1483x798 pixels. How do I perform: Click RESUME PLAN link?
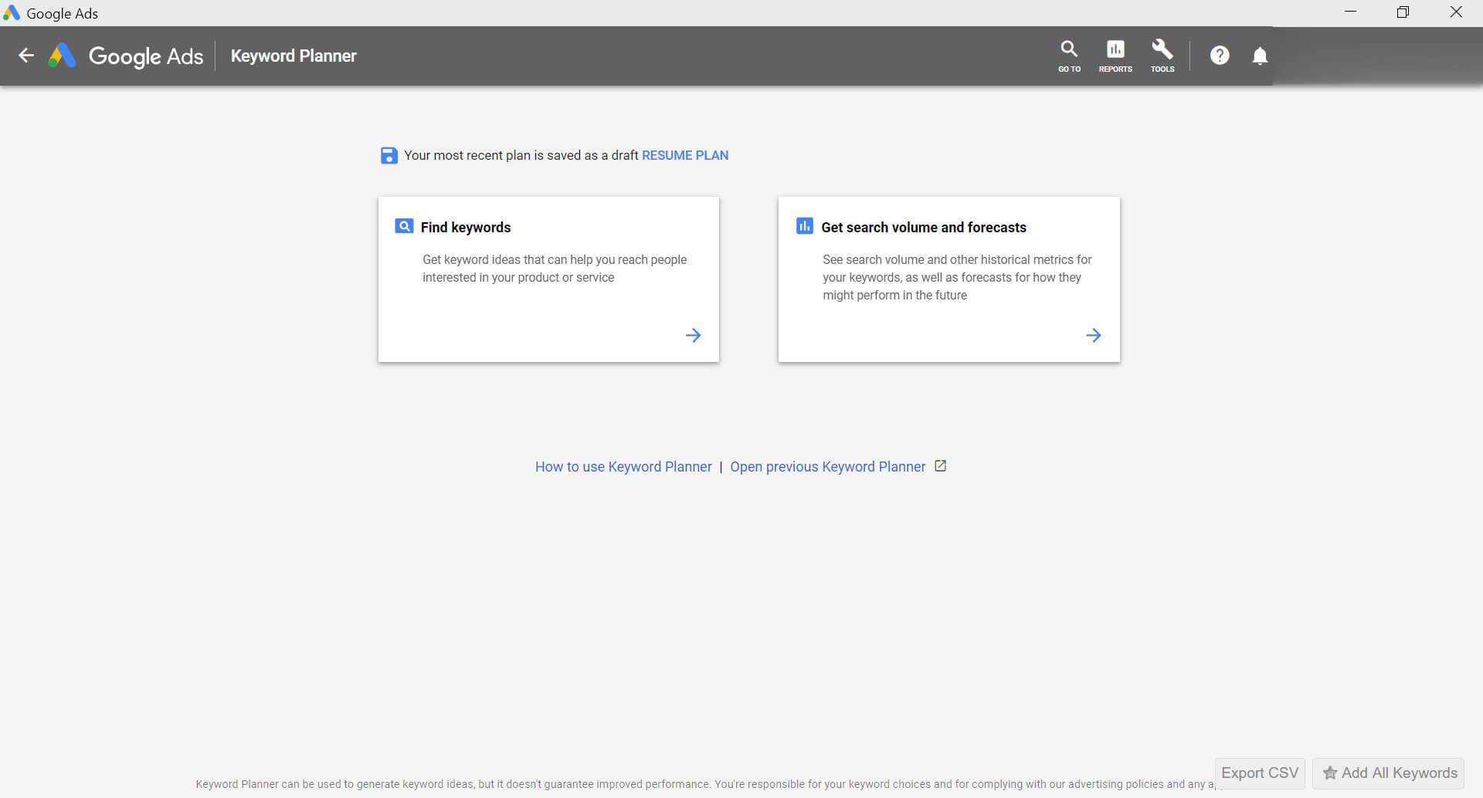pos(685,155)
